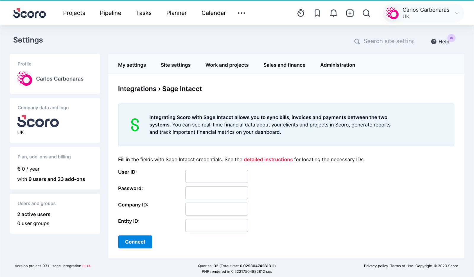
Task: Open the Help link
Action: point(444,42)
